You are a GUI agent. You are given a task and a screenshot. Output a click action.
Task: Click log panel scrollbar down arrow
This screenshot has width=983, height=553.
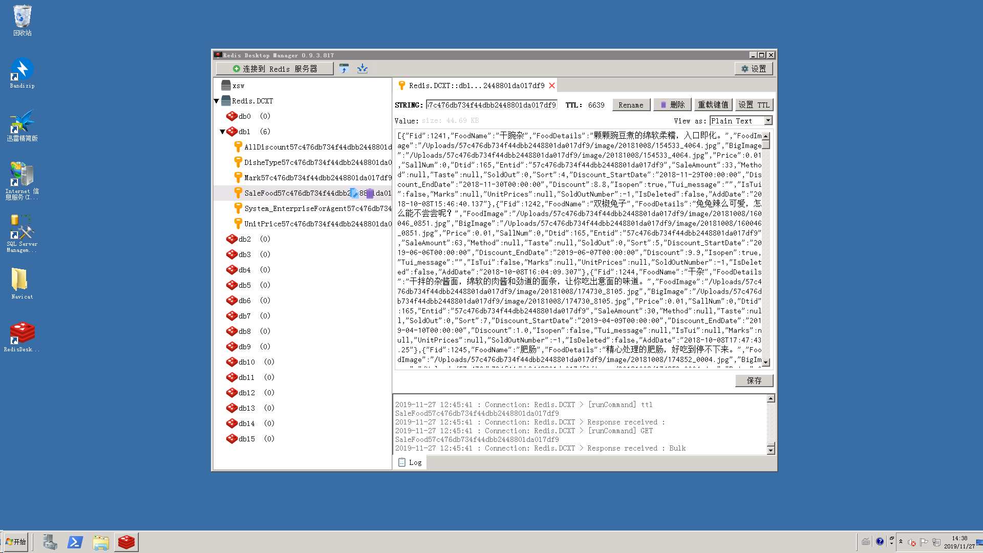click(771, 450)
